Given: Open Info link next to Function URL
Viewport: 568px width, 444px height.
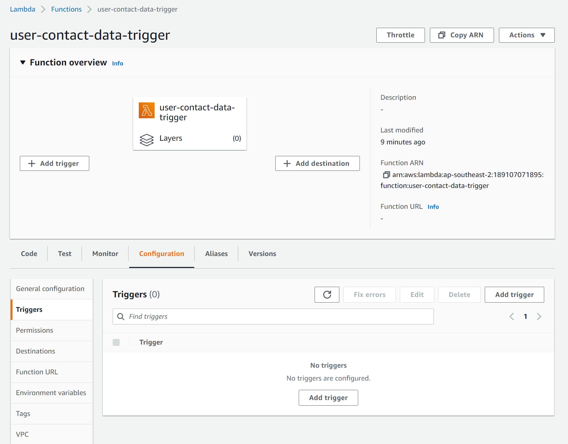Looking at the screenshot, I should point(433,207).
